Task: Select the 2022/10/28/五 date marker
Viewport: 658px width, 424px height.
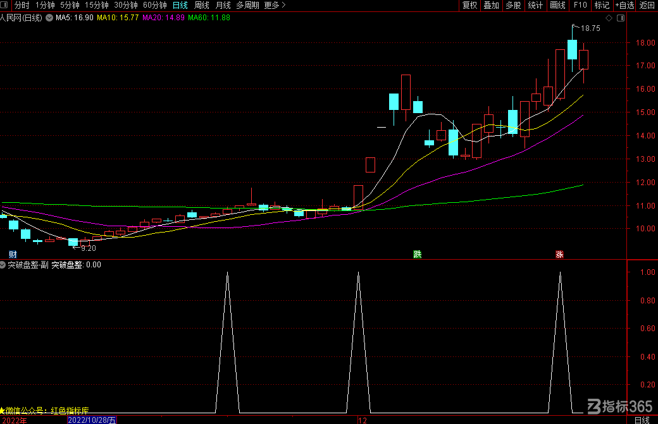Action: tap(92, 420)
